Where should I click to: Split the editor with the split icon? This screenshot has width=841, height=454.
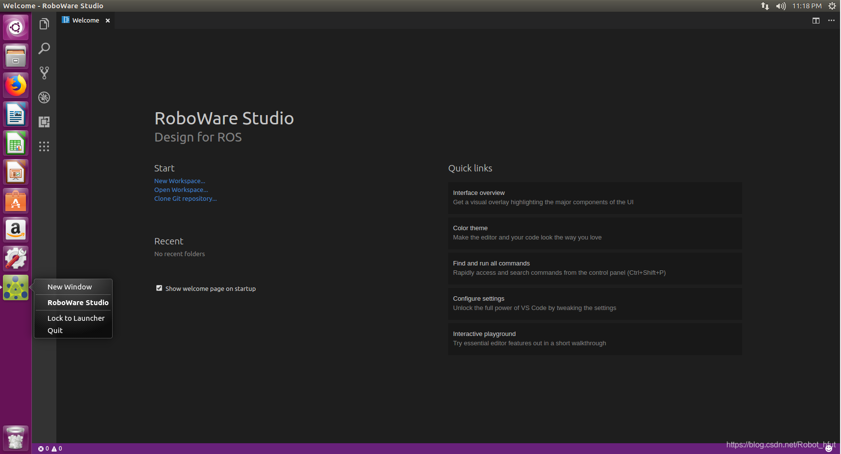(x=816, y=21)
